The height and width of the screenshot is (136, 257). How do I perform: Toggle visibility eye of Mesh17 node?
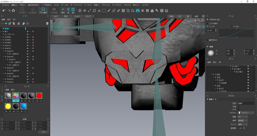pos(28,45)
